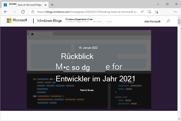Viewport: 181px width, 121px height.
Task: Click the Rückblick headline text
Action: point(77,56)
